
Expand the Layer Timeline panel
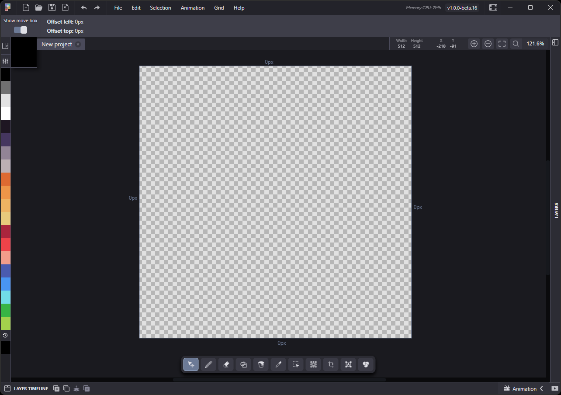(7, 388)
